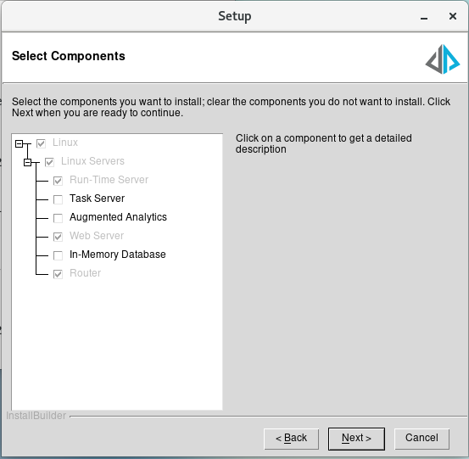This screenshot has height=459, width=469.
Task: Toggle the top-level Linux checkbox
Action: (41, 143)
